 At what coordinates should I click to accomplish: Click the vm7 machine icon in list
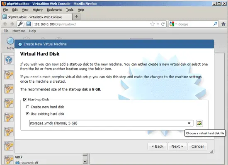click(9, 160)
